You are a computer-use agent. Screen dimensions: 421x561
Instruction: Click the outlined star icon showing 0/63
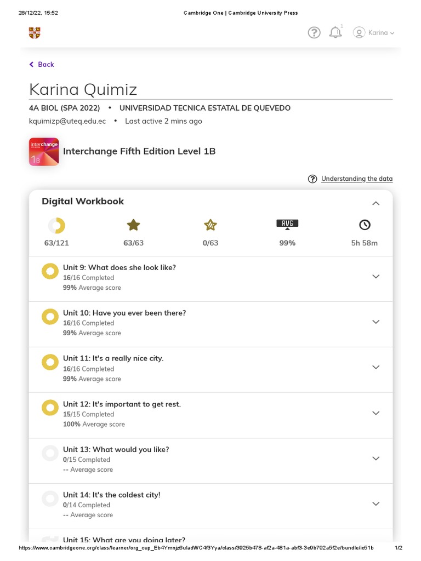click(210, 225)
